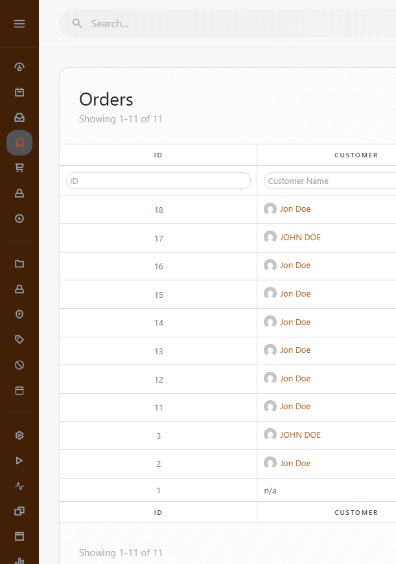Sort the table by the ID column header

click(157, 155)
